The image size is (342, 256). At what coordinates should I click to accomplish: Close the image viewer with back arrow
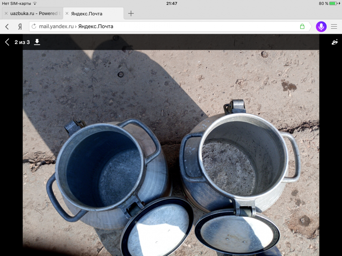click(7, 42)
